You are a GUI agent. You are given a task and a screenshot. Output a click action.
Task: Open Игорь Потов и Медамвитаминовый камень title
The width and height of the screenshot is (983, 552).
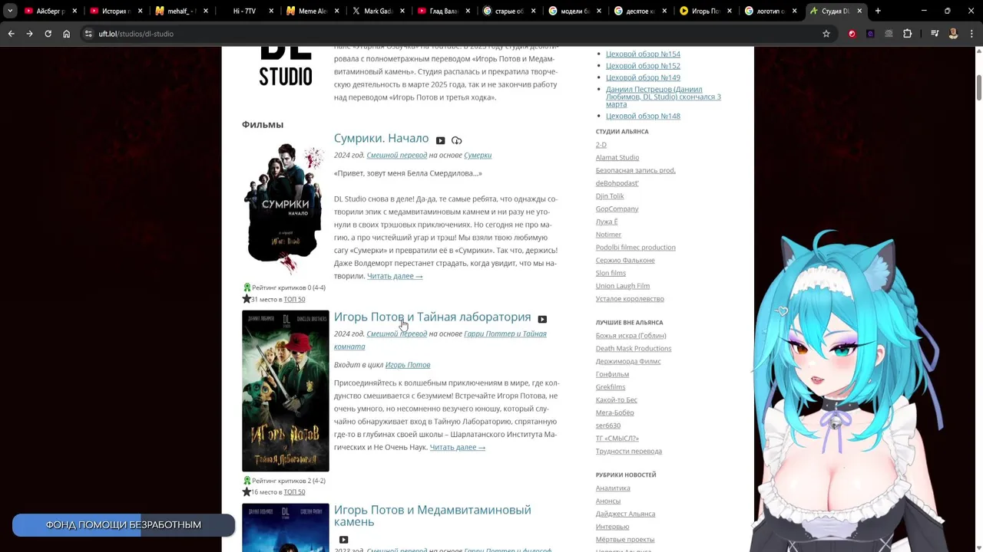[432, 516]
